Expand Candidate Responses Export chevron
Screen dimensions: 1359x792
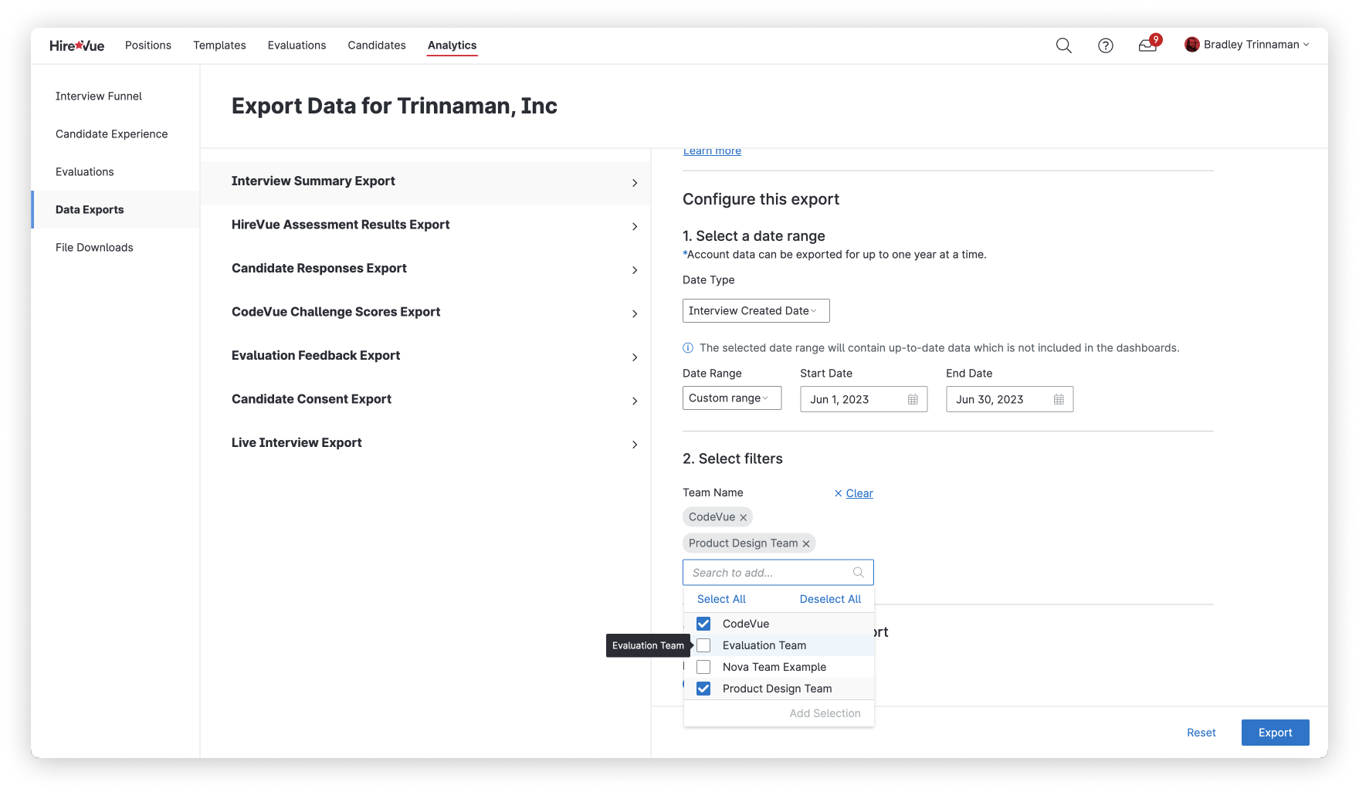pyautogui.click(x=635, y=270)
